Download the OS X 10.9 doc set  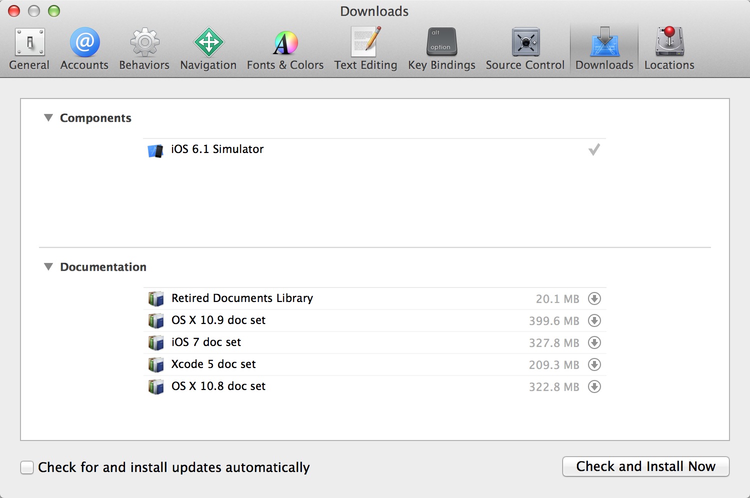(594, 320)
